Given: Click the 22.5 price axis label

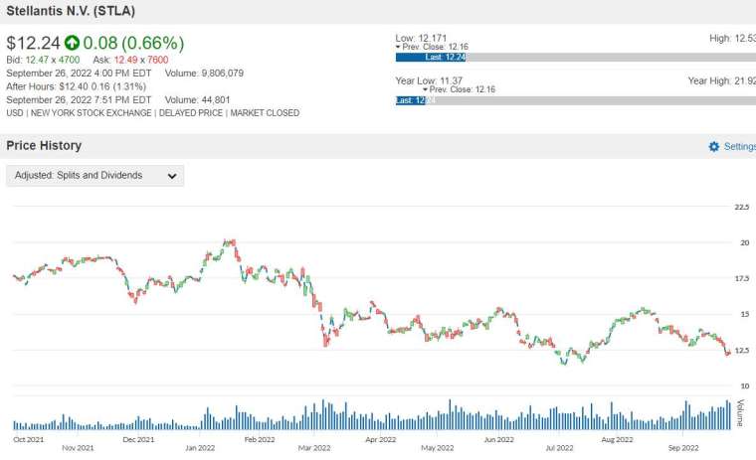Looking at the screenshot, I should coord(741,207).
